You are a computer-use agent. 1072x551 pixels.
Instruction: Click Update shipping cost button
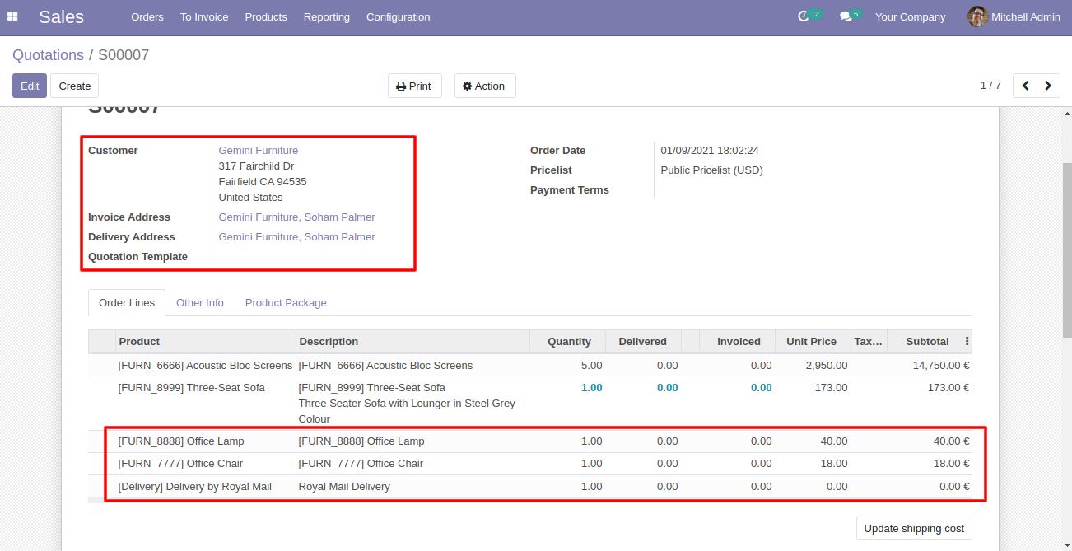click(x=914, y=528)
